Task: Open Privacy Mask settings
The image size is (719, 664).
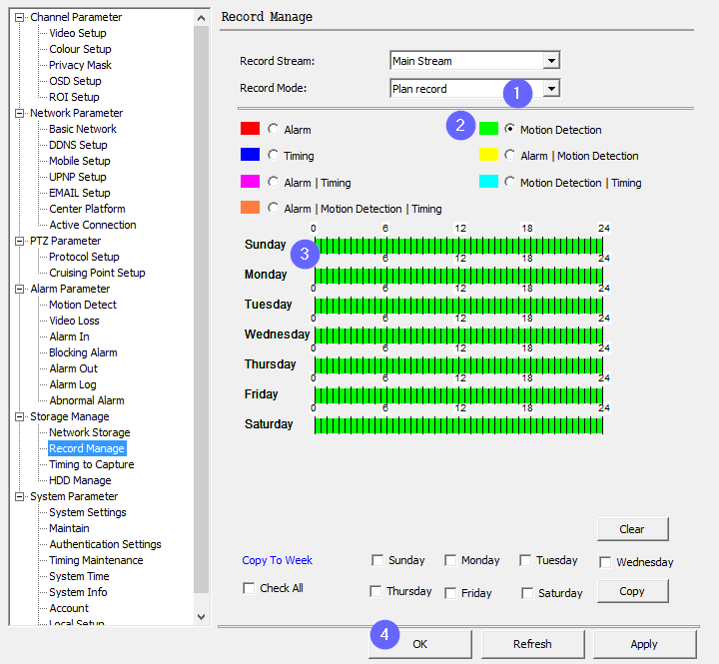Action: click(x=80, y=65)
